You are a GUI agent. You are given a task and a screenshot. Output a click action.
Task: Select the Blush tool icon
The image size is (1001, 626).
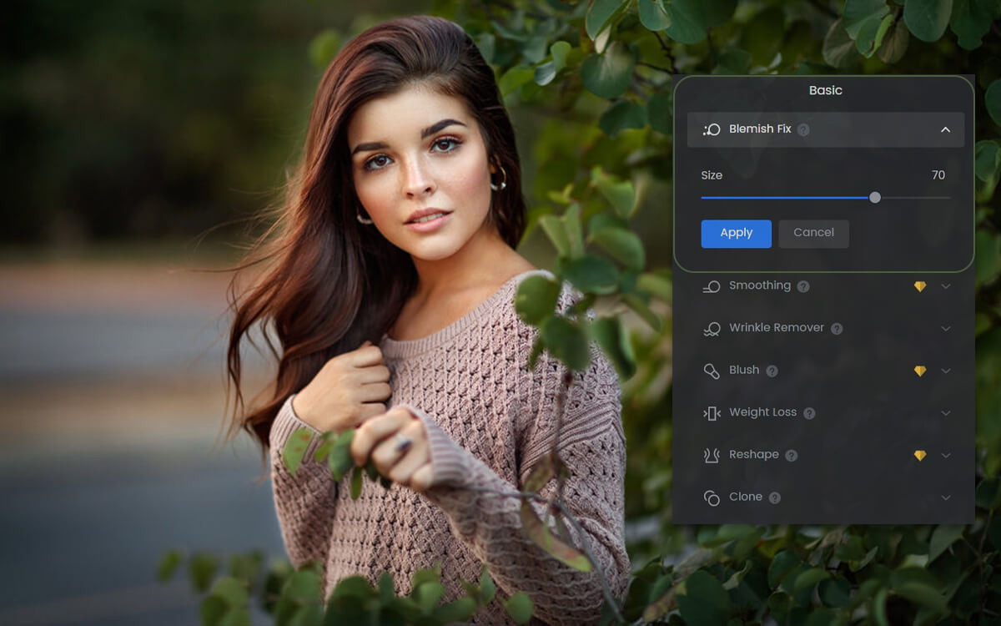[x=713, y=370]
